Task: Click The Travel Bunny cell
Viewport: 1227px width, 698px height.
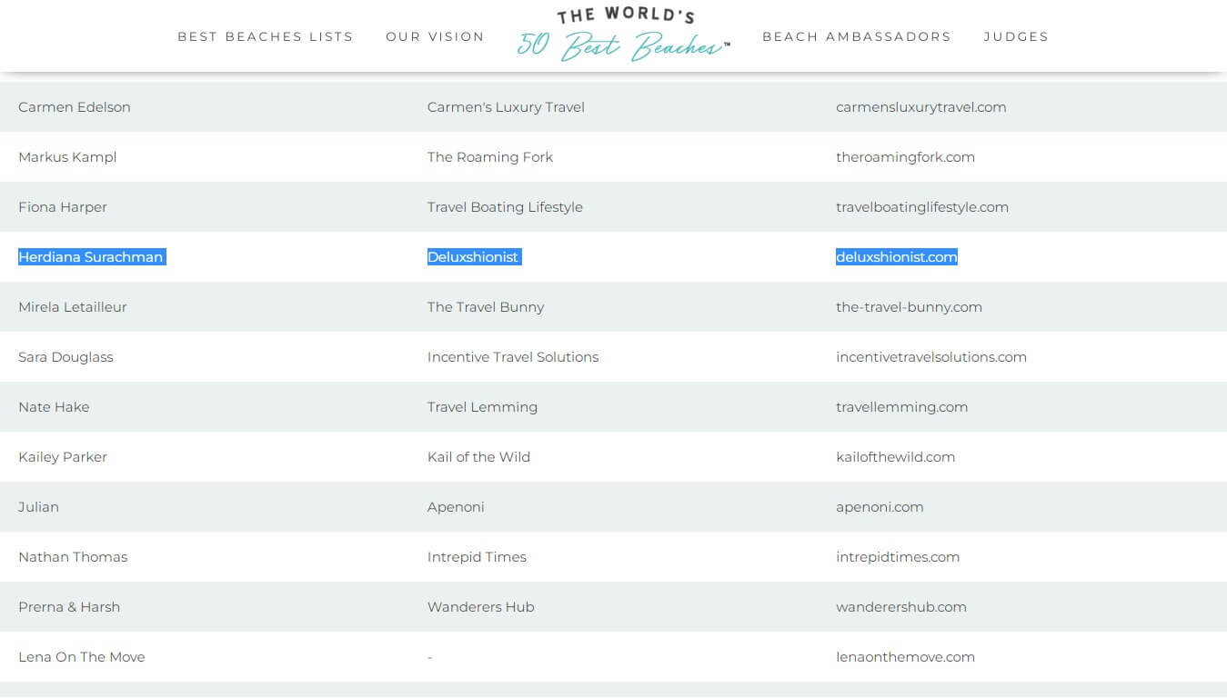Action: coord(486,307)
